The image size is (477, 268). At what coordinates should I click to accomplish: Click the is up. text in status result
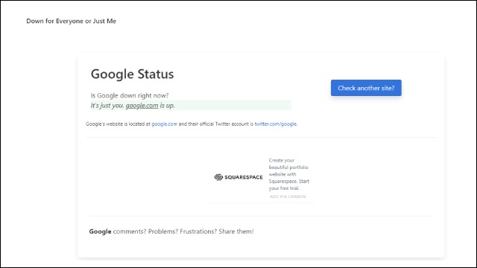click(x=167, y=106)
